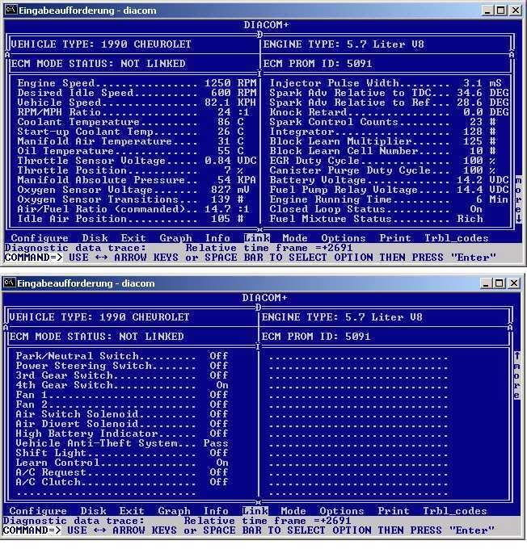This screenshot has width=527, height=549.
Task: Click the Oil Temperature row
Action: coord(130,151)
